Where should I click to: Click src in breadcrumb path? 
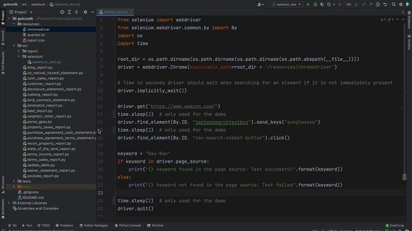pyautogui.click(x=24, y=4)
